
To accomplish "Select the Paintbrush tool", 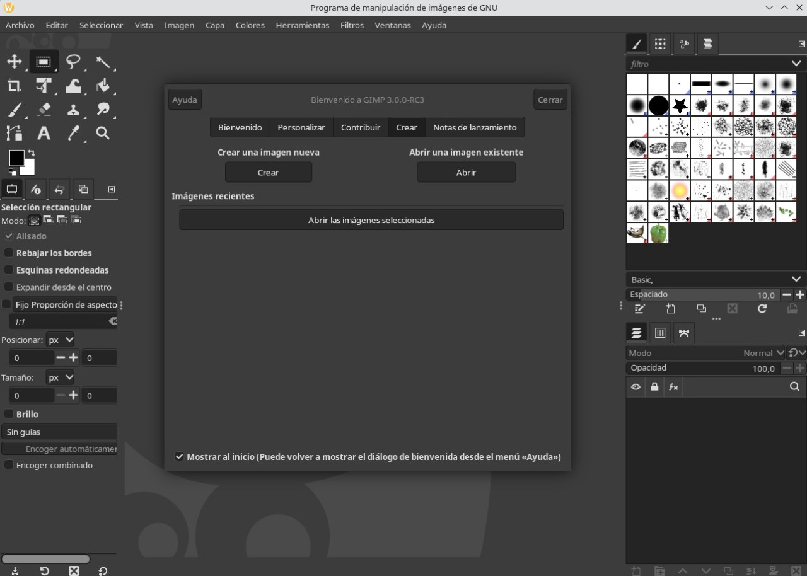I will coord(15,109).
